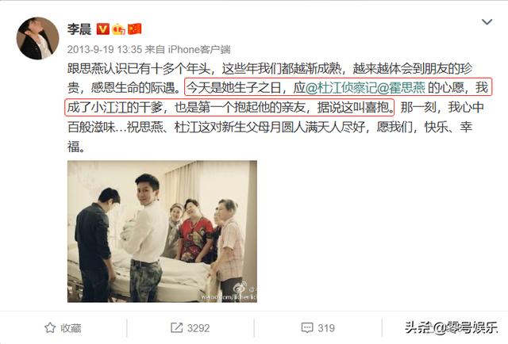Viewport: 508px width, 344px height.
Task: Click the Weibo logo watermark on photo
Action: click(241, 288)
